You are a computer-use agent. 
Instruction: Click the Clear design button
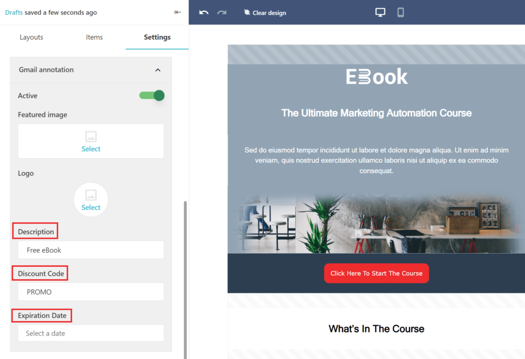point(265,13)
